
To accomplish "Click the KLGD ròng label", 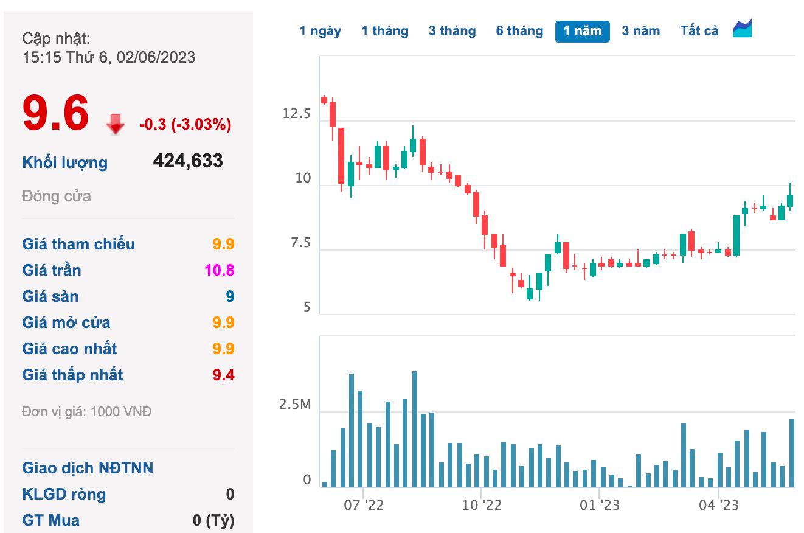I will (64, 494).
